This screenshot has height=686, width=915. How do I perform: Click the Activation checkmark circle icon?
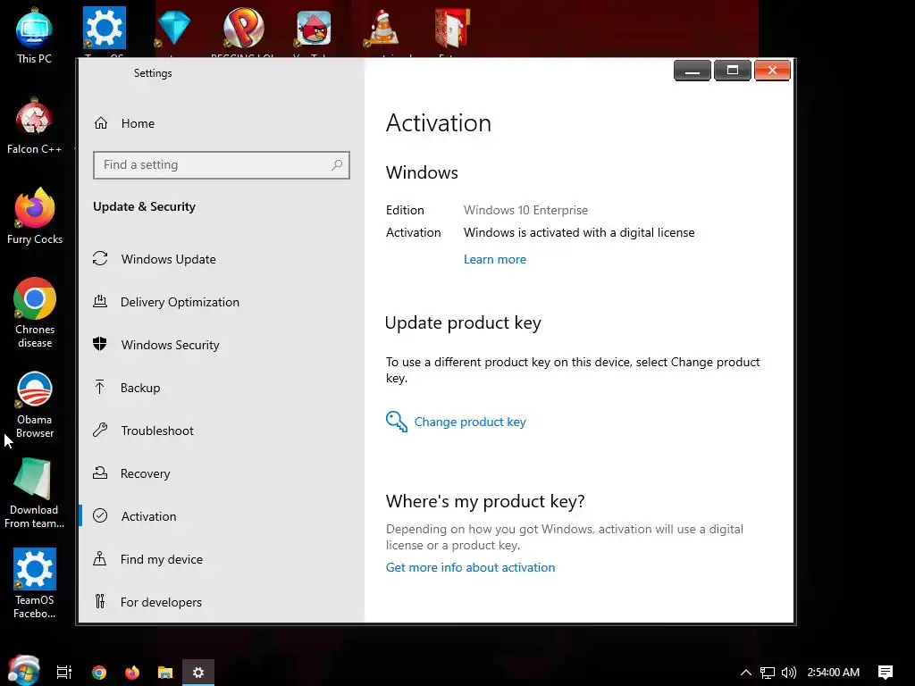pos(100,515)
